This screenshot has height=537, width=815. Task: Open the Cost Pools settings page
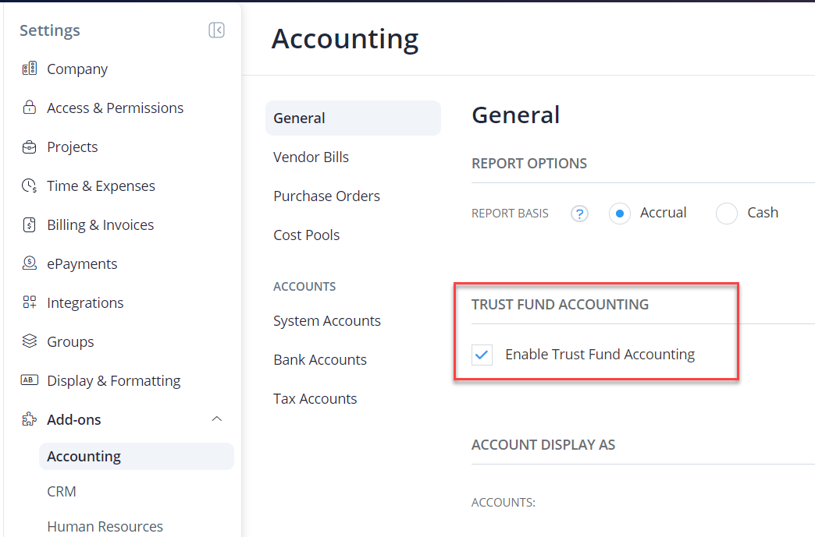coord(307,235)
